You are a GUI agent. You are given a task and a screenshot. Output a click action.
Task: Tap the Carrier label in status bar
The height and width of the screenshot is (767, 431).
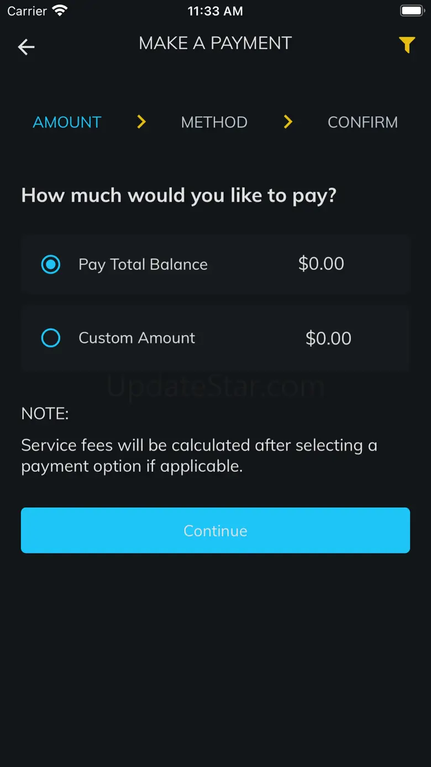point(27,11)
